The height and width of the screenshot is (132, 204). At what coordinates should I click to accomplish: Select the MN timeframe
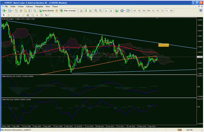171,11
